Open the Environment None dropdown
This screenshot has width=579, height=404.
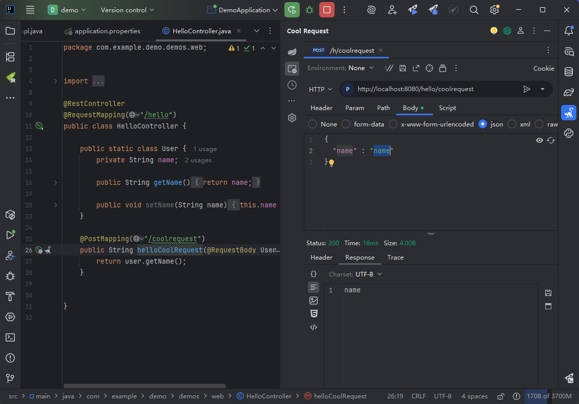point(361,68)
